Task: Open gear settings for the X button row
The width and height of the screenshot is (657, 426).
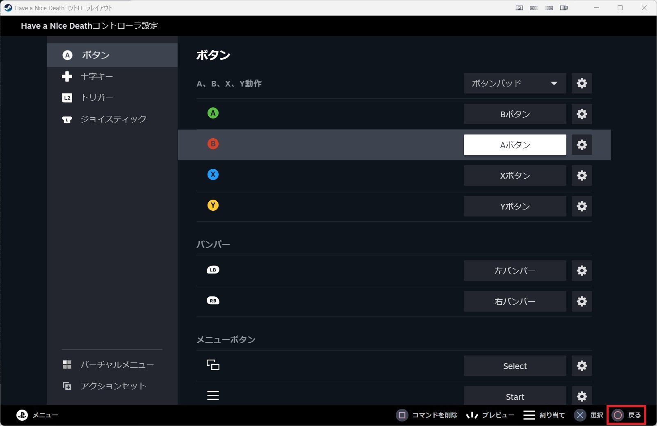Action: 582,175
